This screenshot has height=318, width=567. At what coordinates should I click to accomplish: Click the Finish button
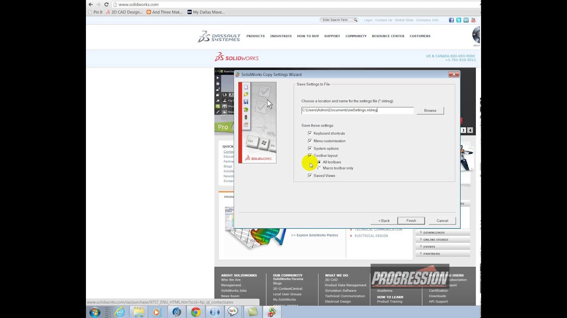[411, 220]
